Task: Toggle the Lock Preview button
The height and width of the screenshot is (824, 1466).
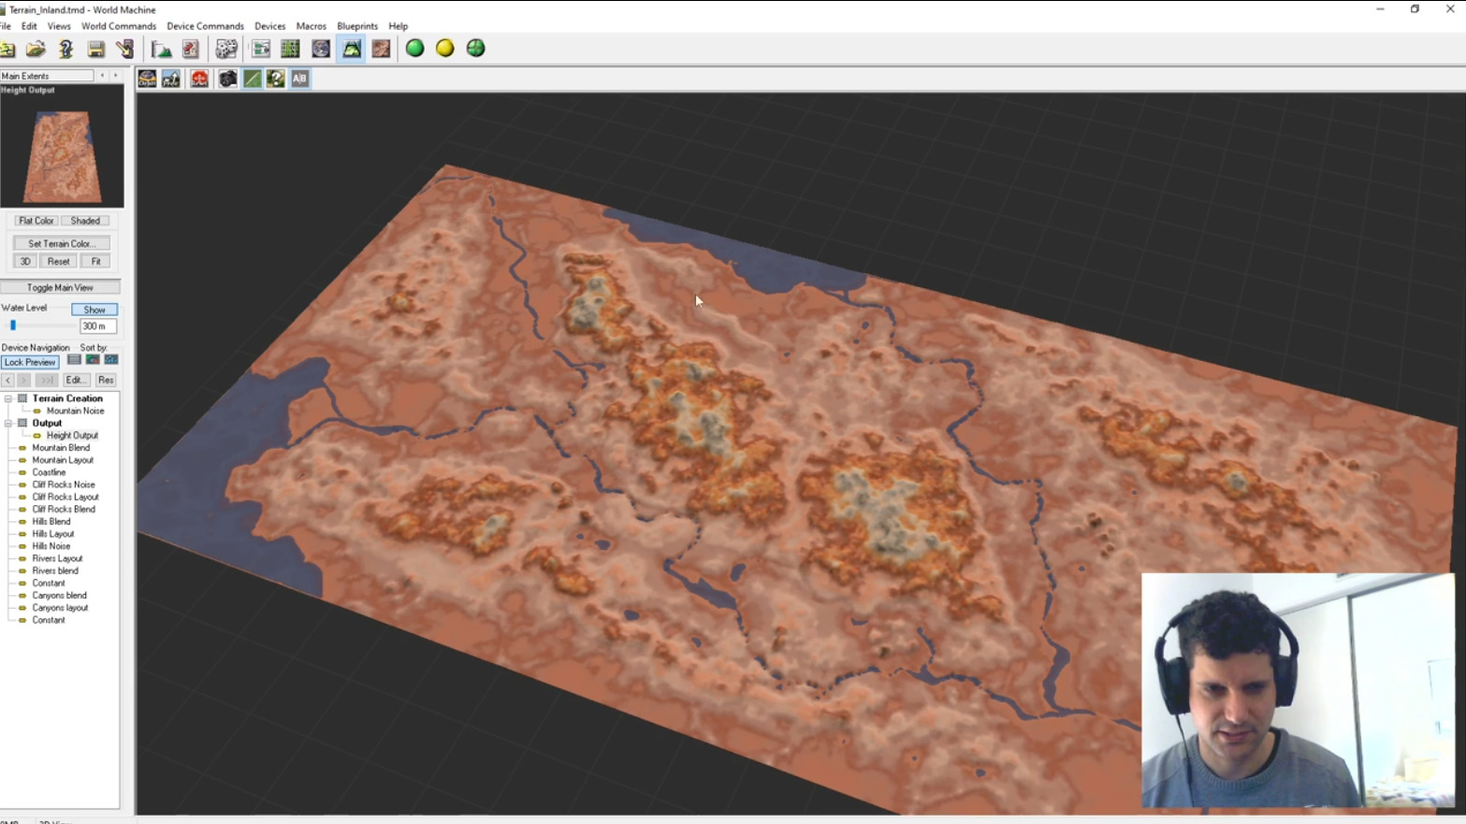Action: point(30,362)
